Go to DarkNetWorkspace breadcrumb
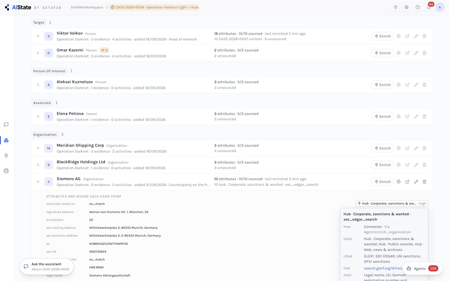The height and width of the screenshot is (281, 449). pyautogui.click(x=87, y=7)
